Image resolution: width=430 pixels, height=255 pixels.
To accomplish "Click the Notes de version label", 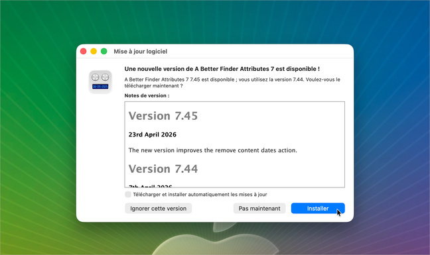I will pyautogui.click(x=147, y=96).
